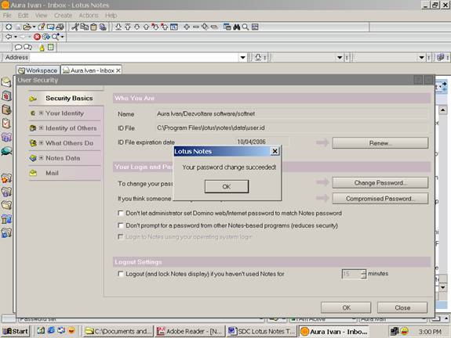Enable Don't let administrator set Domino web password
This screenshot has height=338, width=451.
point(121,213)
